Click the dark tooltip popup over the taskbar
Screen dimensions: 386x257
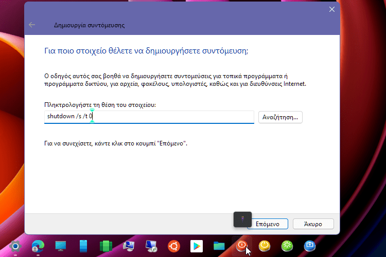click(242, 219)
